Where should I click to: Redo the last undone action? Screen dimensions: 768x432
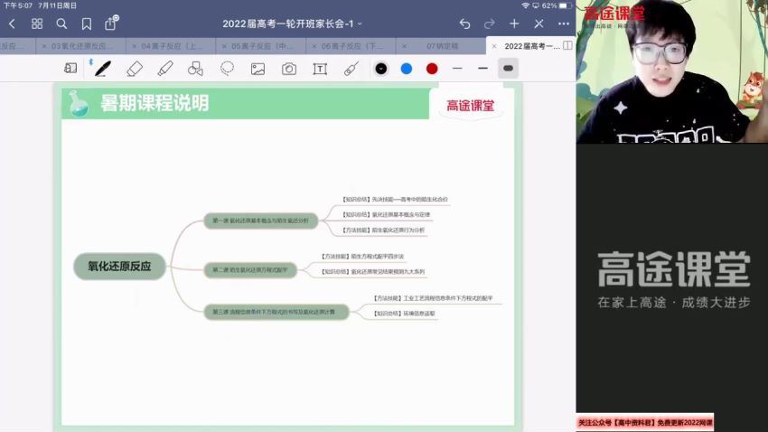point(490,23)
